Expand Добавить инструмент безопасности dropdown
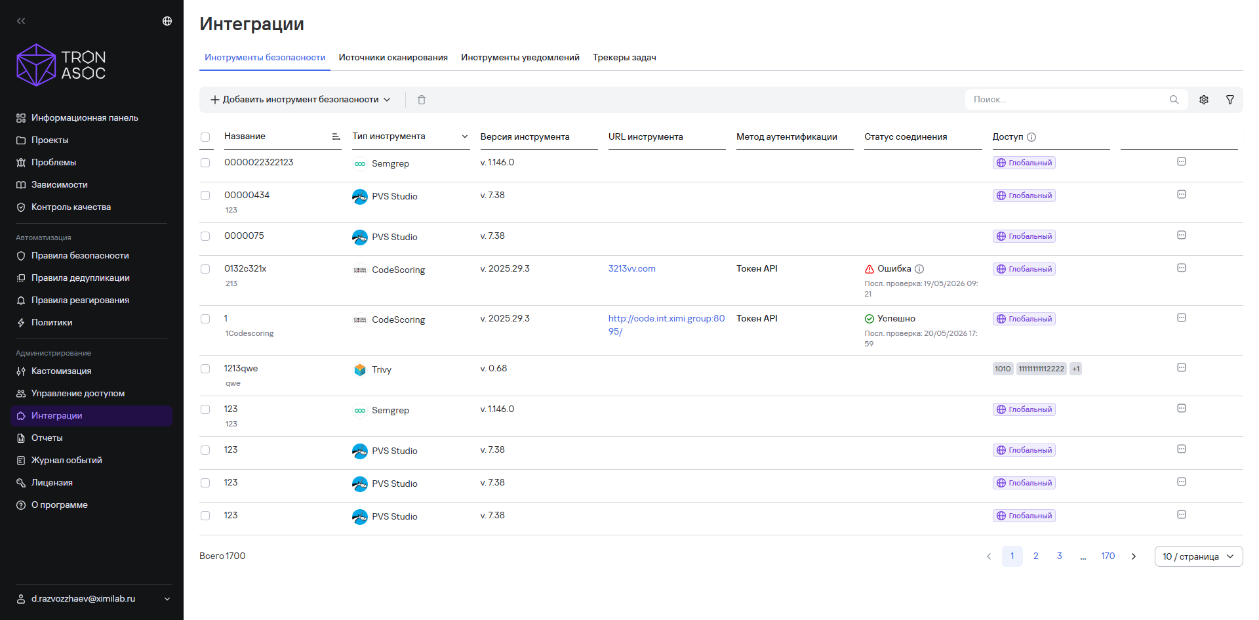Viewport: 1259px width, 620px height. click(x=300, y=100)
